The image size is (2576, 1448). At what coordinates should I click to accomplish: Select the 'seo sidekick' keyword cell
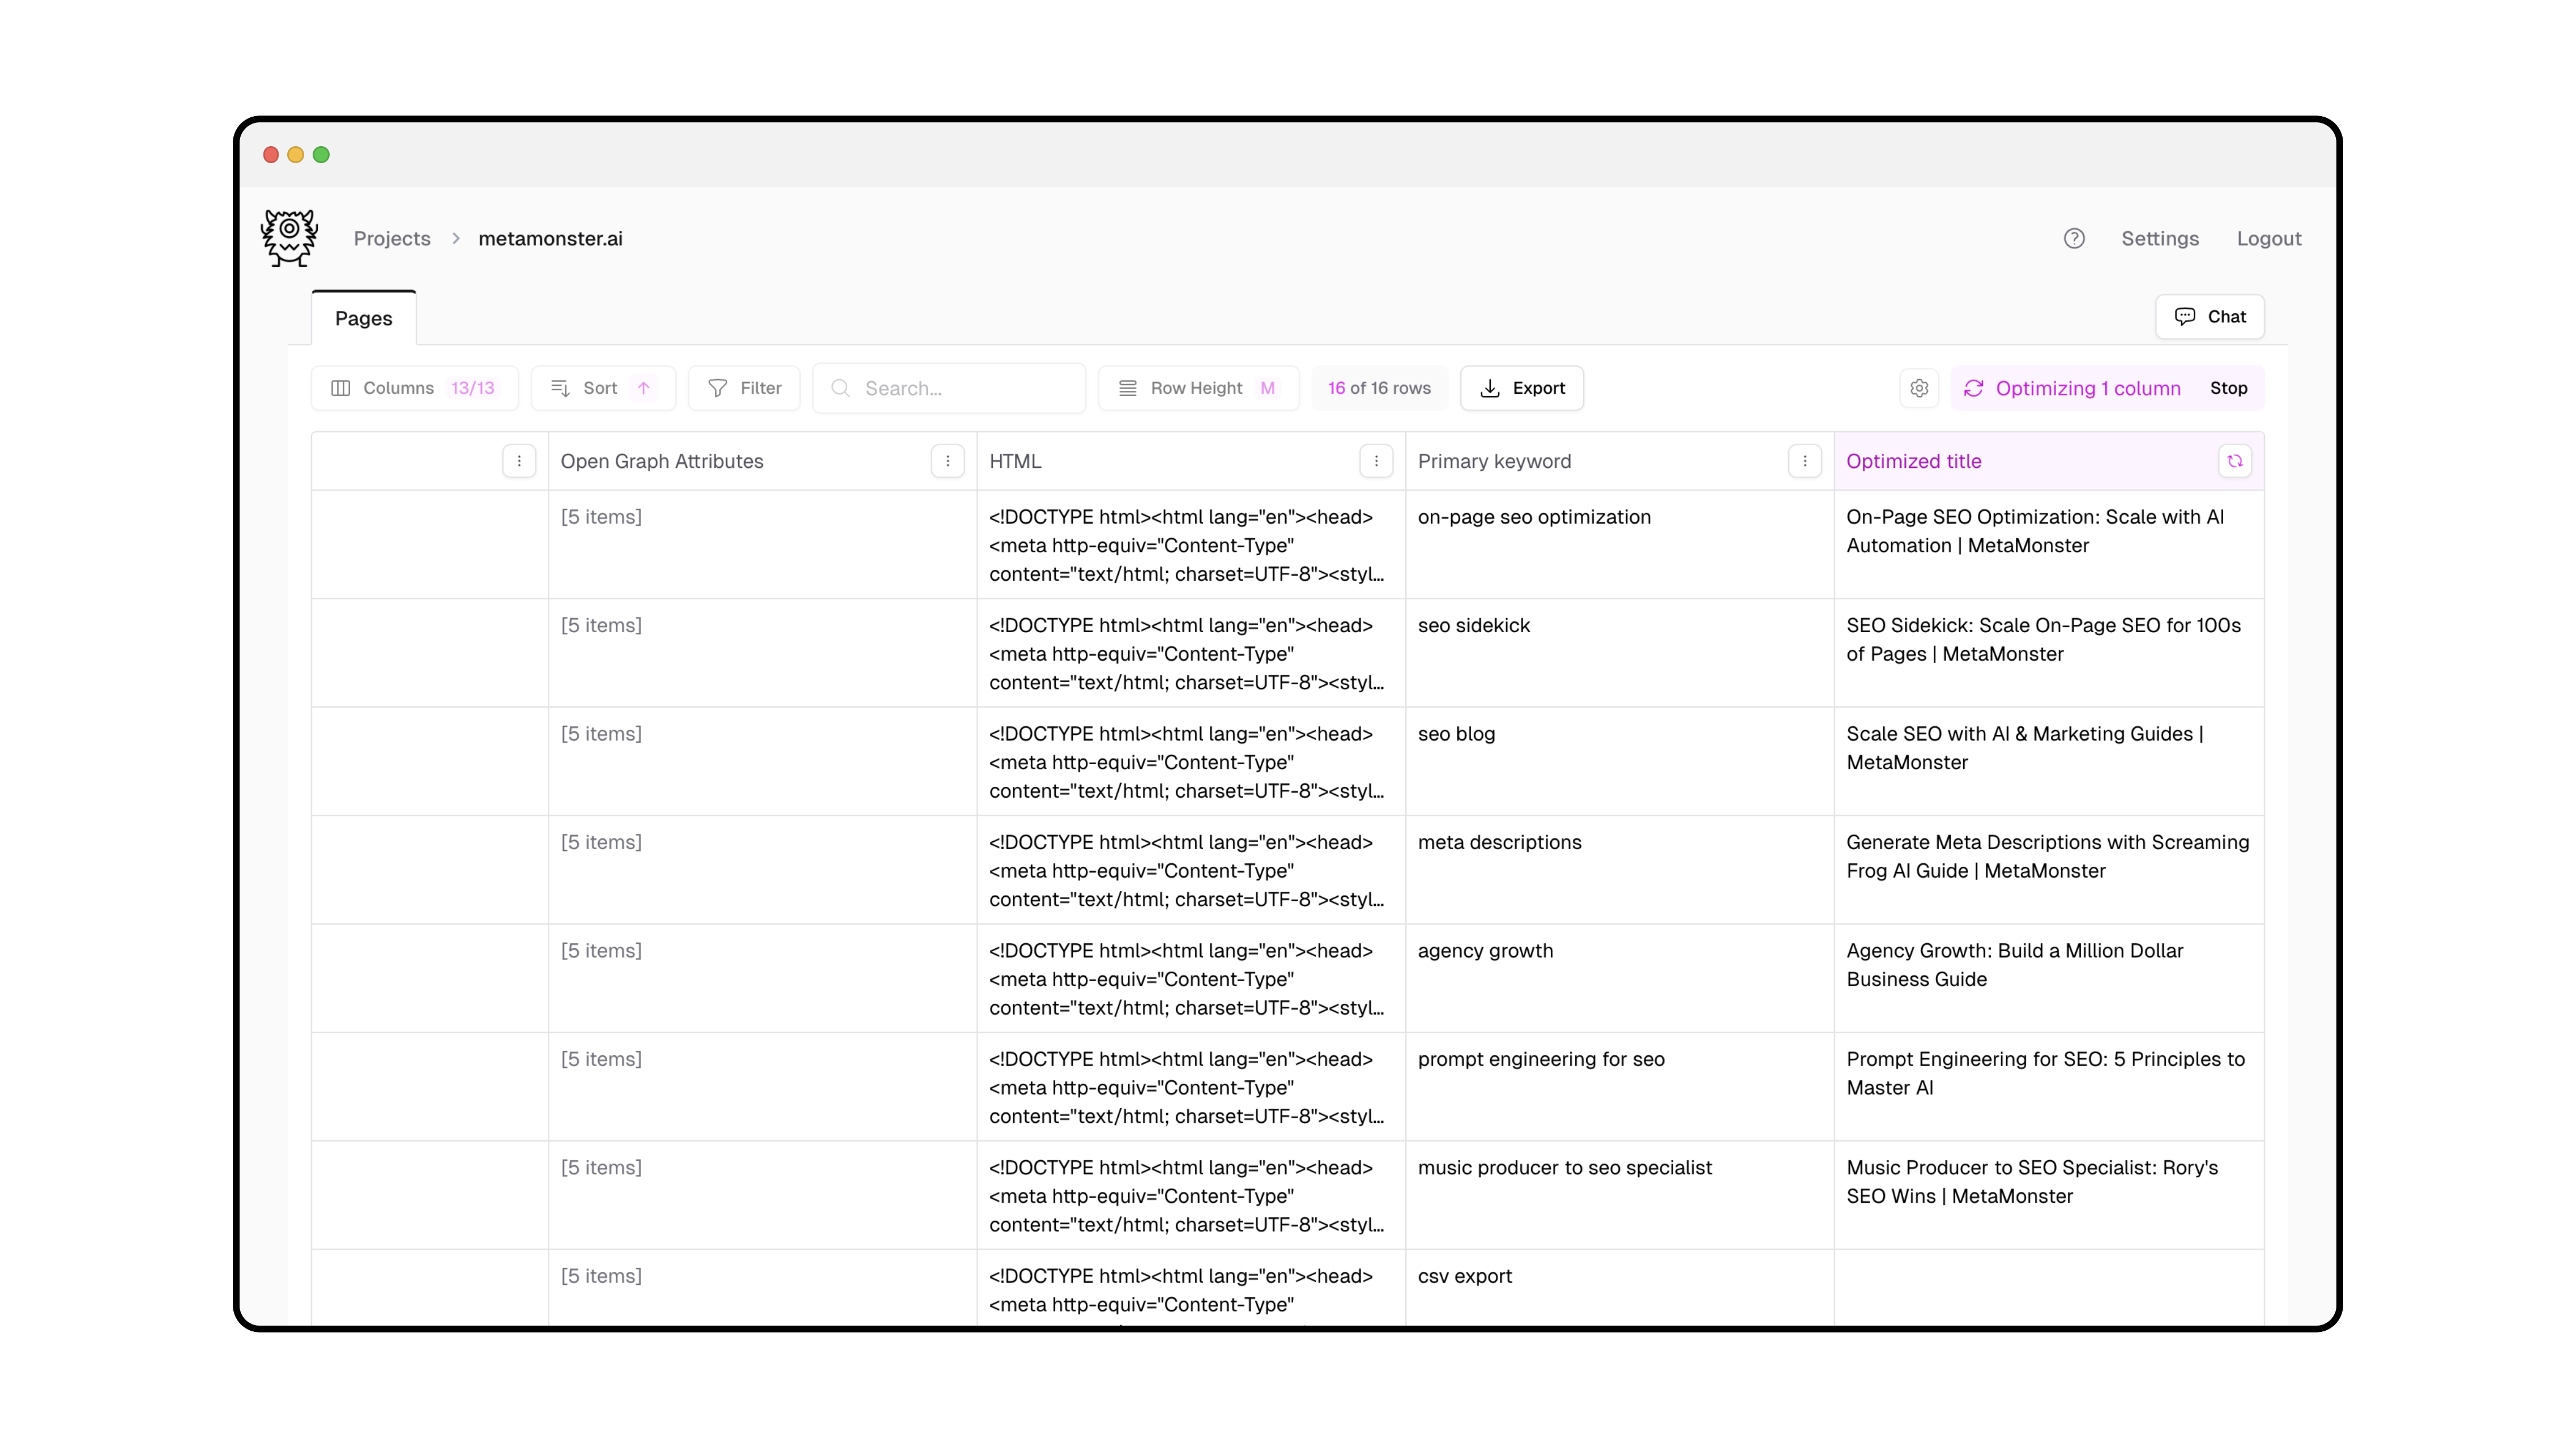[x=1620, y=653]
